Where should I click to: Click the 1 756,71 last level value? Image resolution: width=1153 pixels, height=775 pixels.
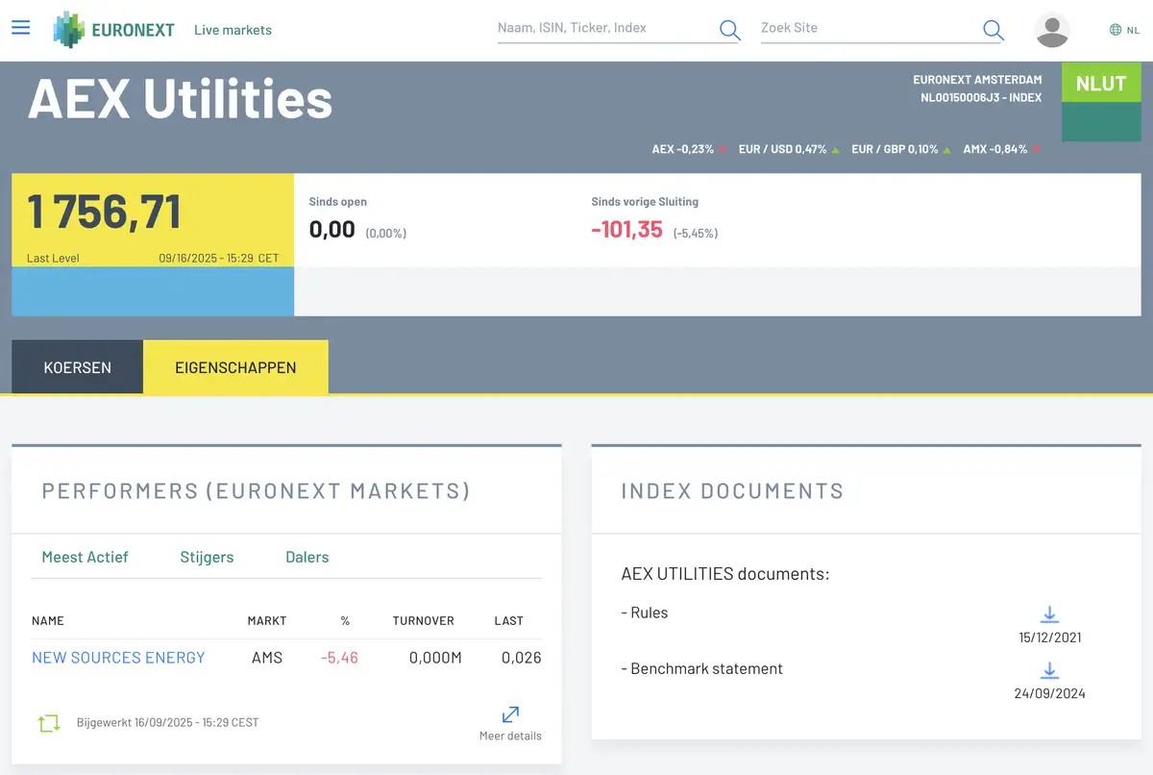point(105,212)
